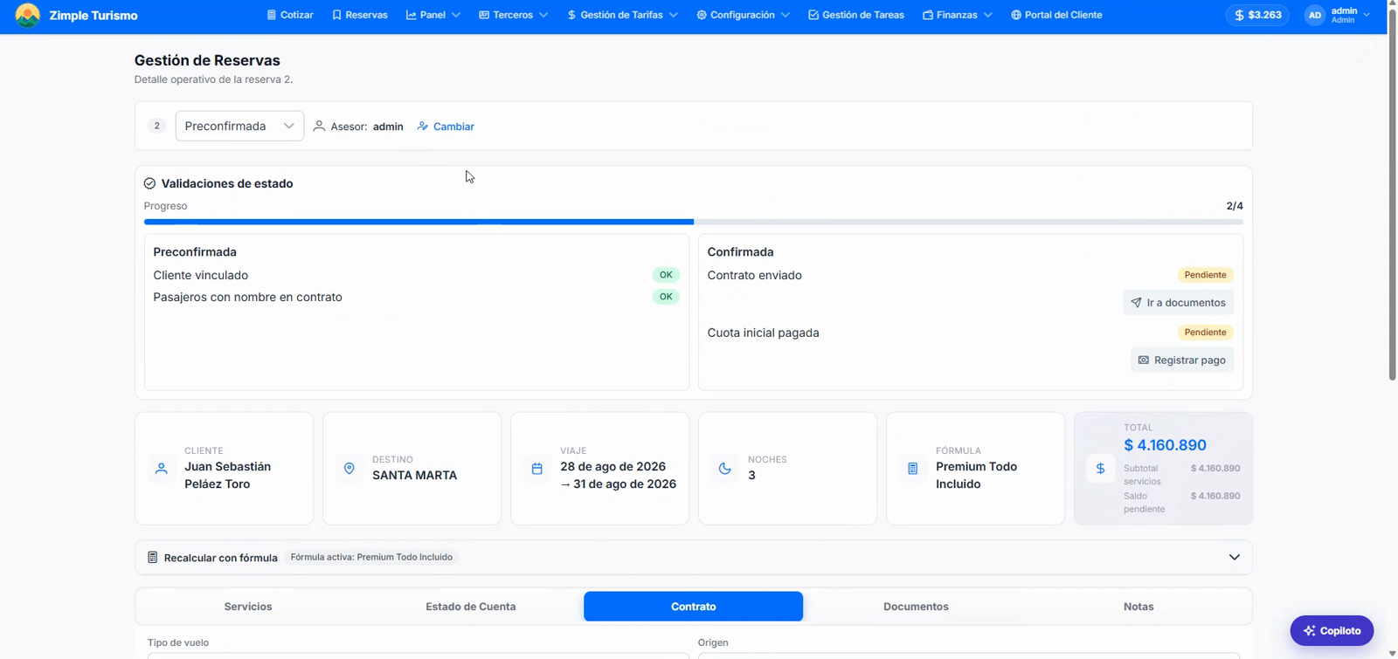Click the Cambiar asesor link
The image size is (1398, 659).
(446, 127)
